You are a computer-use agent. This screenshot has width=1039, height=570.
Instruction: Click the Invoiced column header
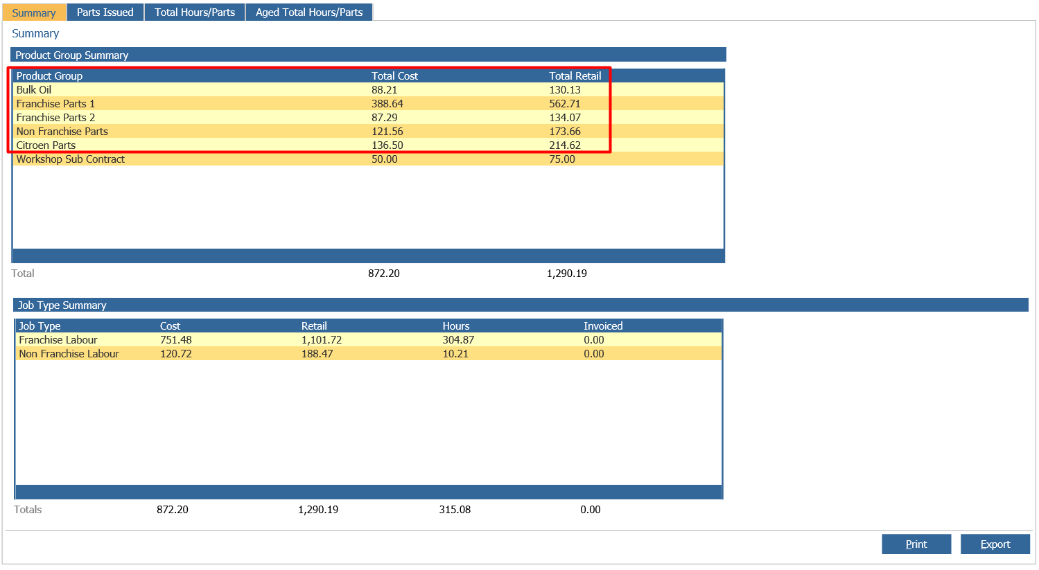pyautogui.click(x=603, y=326)
